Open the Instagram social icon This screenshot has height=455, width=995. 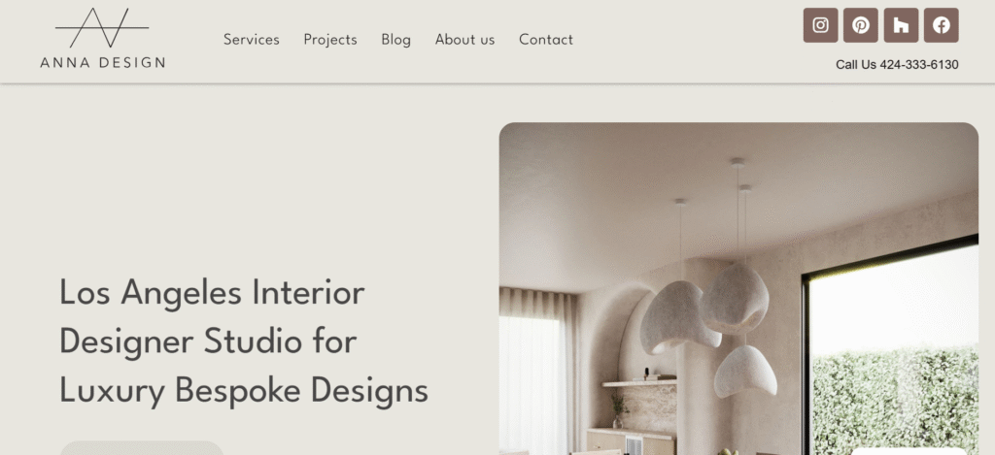pyautogui.click(x=820, y=25)
